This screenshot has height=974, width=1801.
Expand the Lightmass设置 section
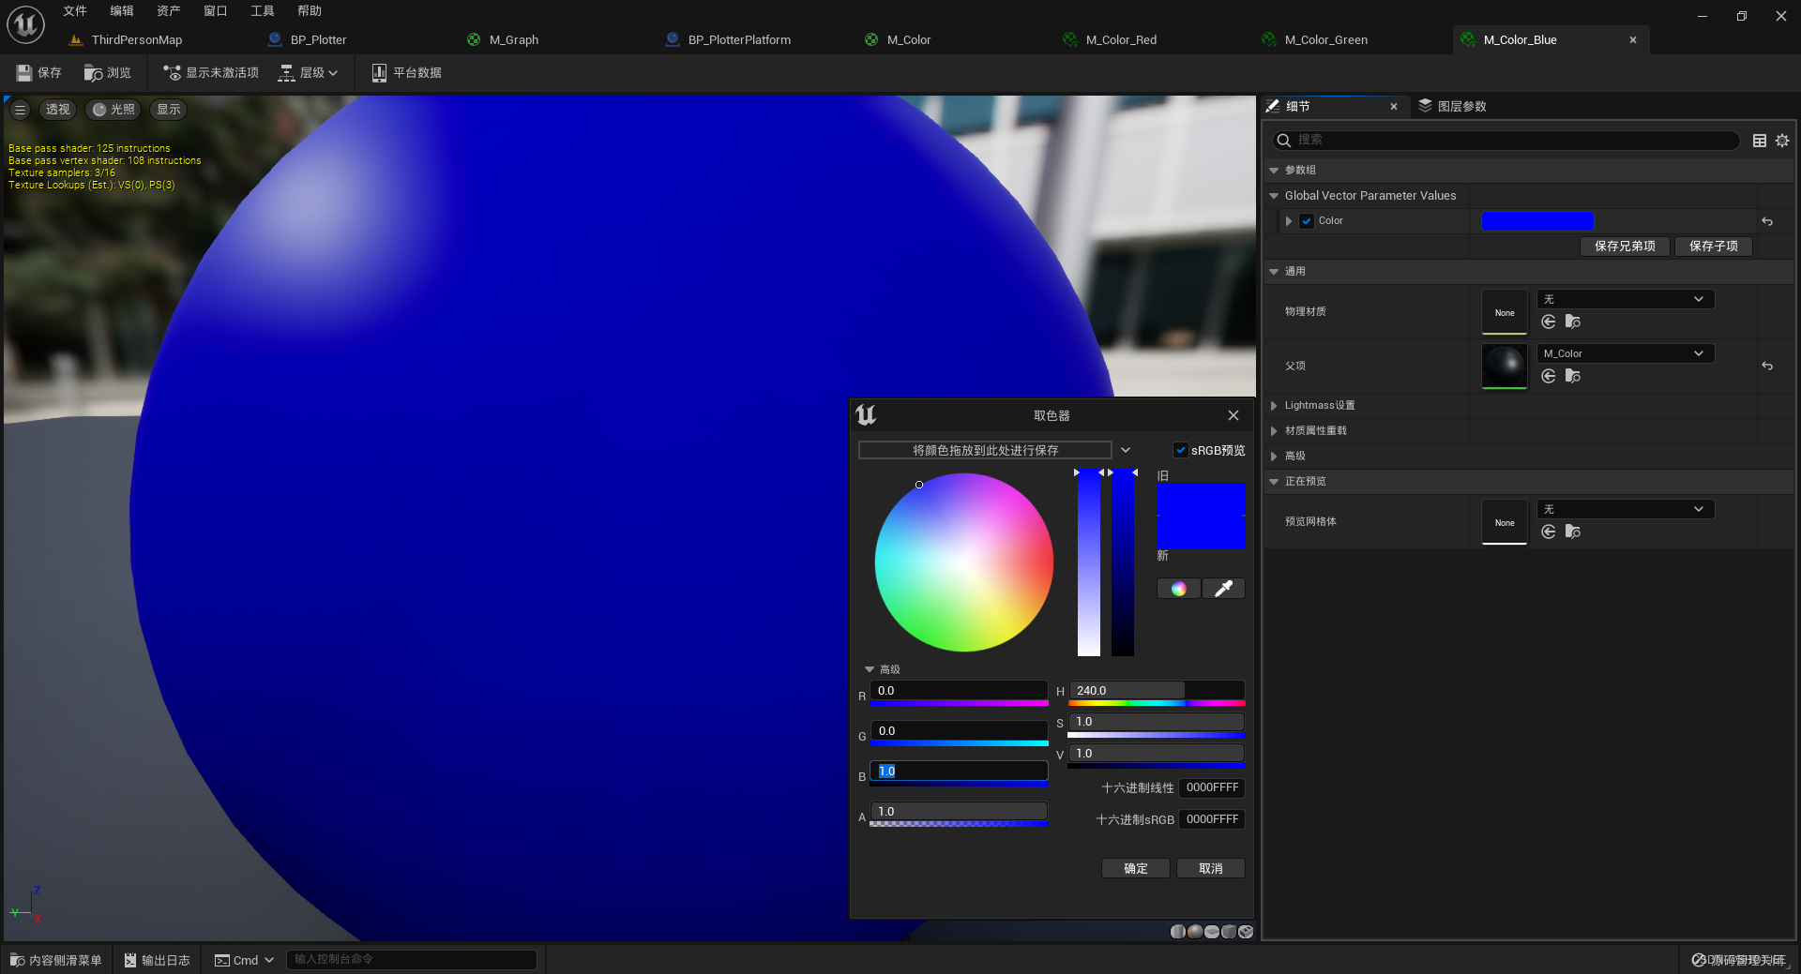click(1274, 406)
